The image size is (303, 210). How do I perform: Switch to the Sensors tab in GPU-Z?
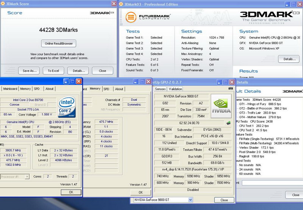tap(160, 89)
